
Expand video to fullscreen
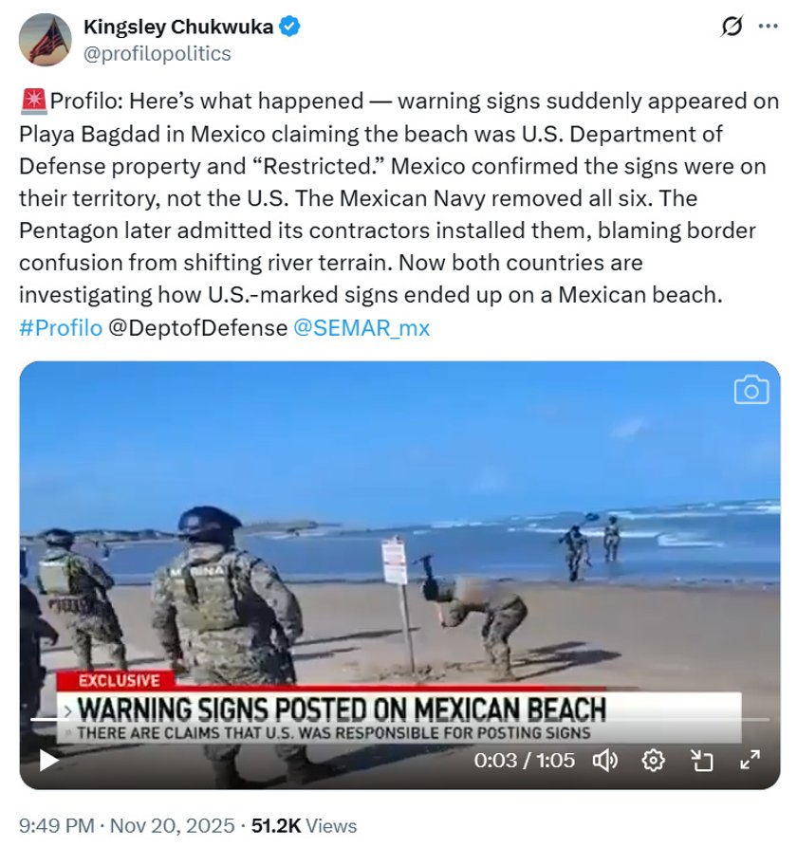click(750, 760)
